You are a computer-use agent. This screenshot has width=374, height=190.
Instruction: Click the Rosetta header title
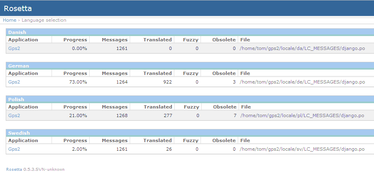pos(18,8)
